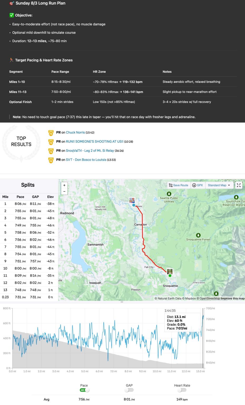Viewport: 245px width, 405px height.
Task: Enable the GAP chart toggle
Action: (129, 390)
